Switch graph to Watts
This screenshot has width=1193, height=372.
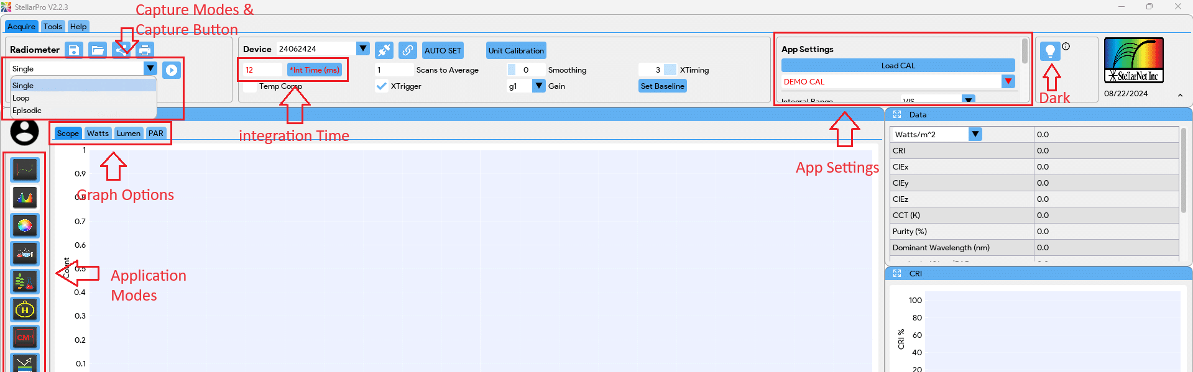click(98, 134)
